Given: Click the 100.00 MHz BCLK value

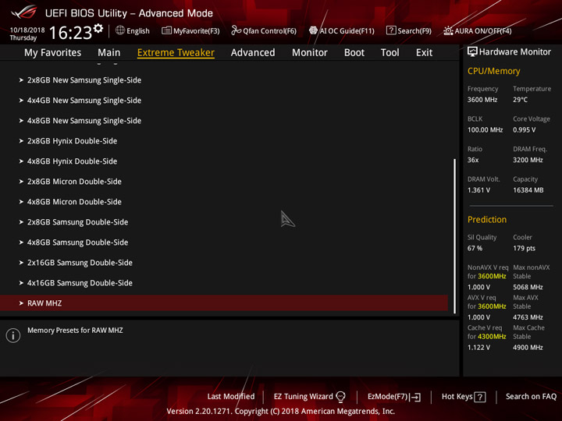Looking at the screenshot, I should point(485,130).
